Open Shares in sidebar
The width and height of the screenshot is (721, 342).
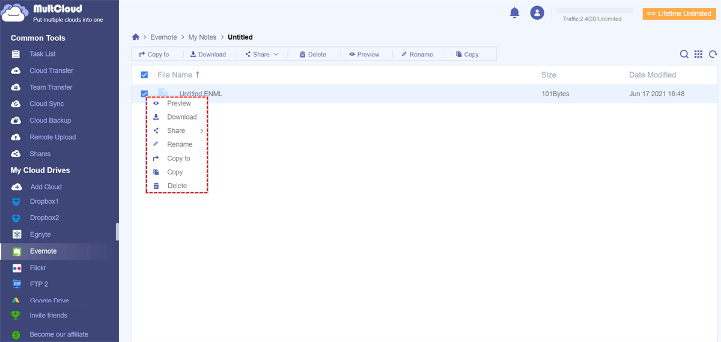tap(40, 154)
